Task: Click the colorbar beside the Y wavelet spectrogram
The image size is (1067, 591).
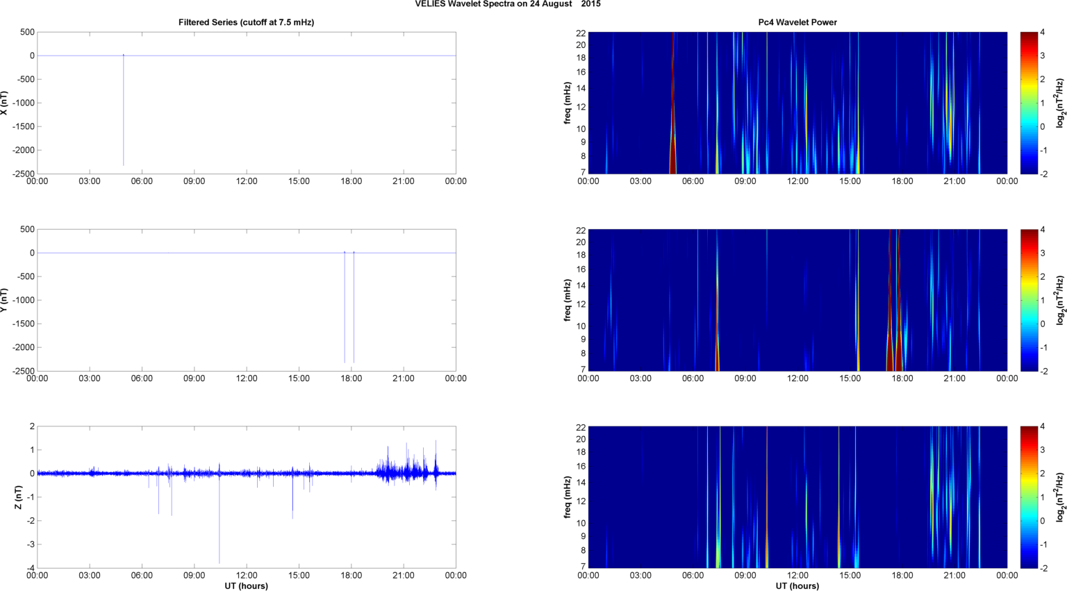Action: 1029,300
